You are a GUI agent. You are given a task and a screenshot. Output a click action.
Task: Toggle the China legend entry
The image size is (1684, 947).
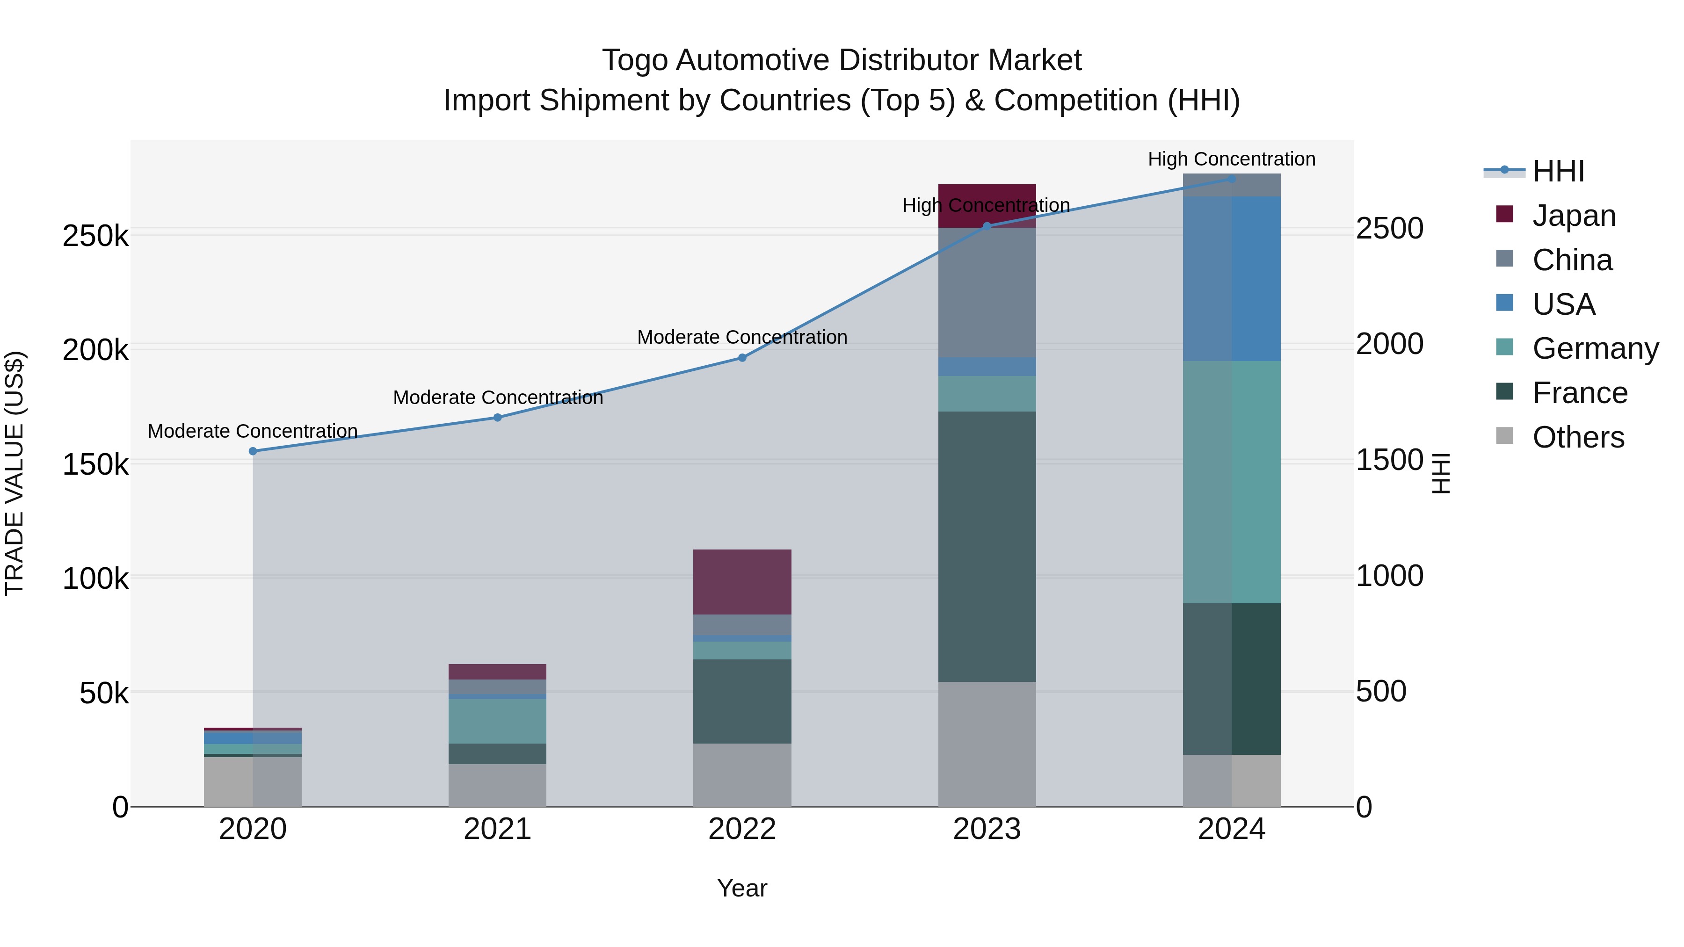click(1554, 260)
